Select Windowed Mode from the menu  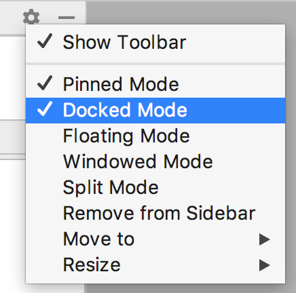point(155,162)
